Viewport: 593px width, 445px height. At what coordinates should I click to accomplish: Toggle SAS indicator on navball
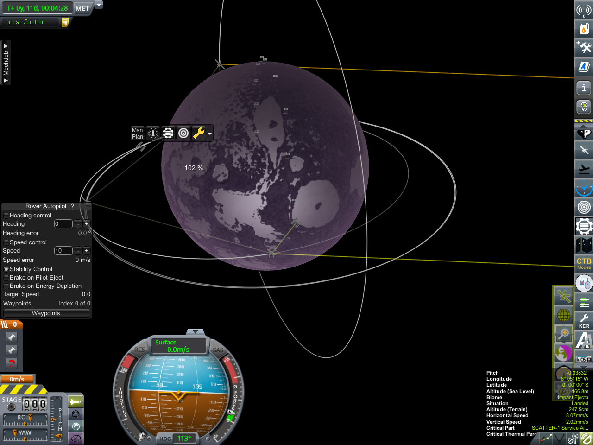[x=218, y=350]
